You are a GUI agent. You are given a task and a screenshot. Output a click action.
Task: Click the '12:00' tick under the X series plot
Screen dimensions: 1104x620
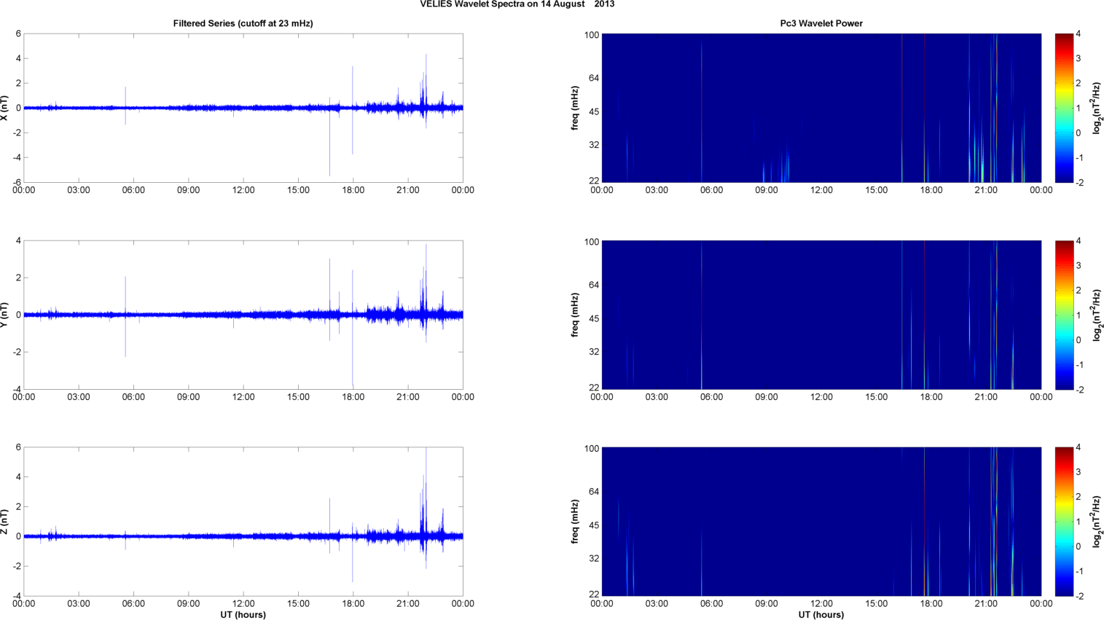tap(243, 190)
